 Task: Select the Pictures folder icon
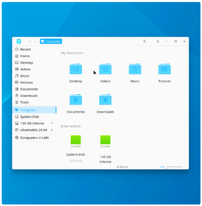165,69
